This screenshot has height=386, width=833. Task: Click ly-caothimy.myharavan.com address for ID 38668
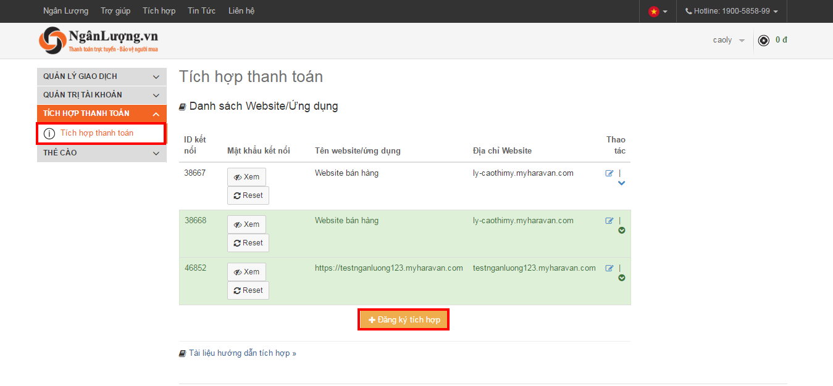coord(523,221)
